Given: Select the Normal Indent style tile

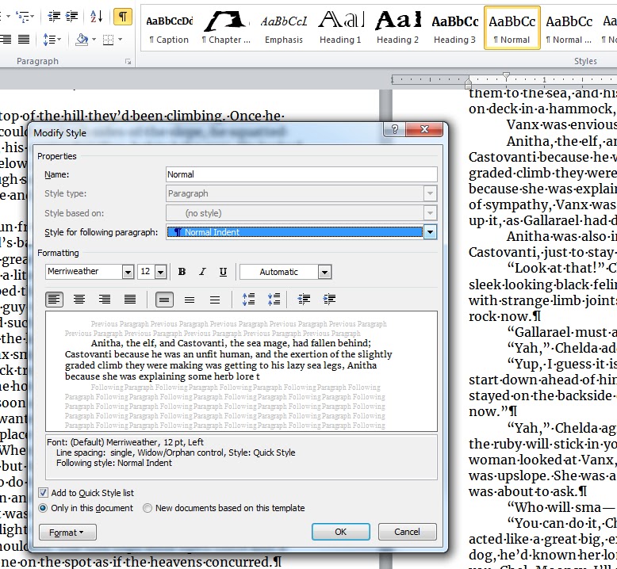Looking at the screenshot, I should (569, 28).
